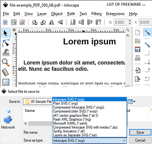The height and width of the screenshot is (144, 152).
Task: Choose Plain SVG (*.svg) format
Action: point(90,103)
